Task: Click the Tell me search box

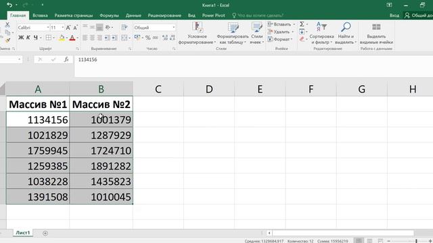Action: 258,16
